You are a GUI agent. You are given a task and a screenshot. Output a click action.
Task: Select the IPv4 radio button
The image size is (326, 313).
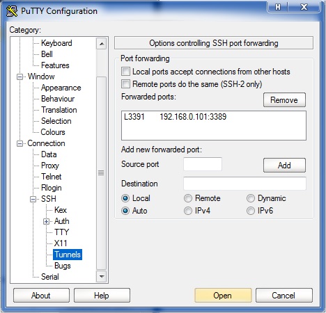pos(188,211)
